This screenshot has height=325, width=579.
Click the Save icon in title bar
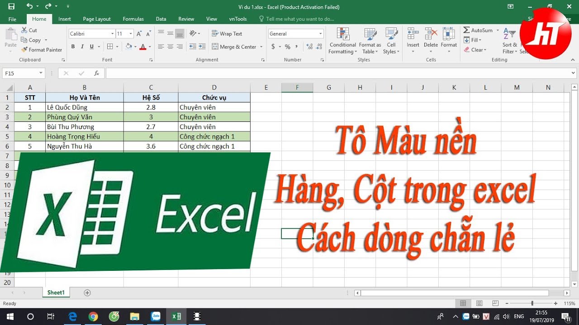pos(11,7)
